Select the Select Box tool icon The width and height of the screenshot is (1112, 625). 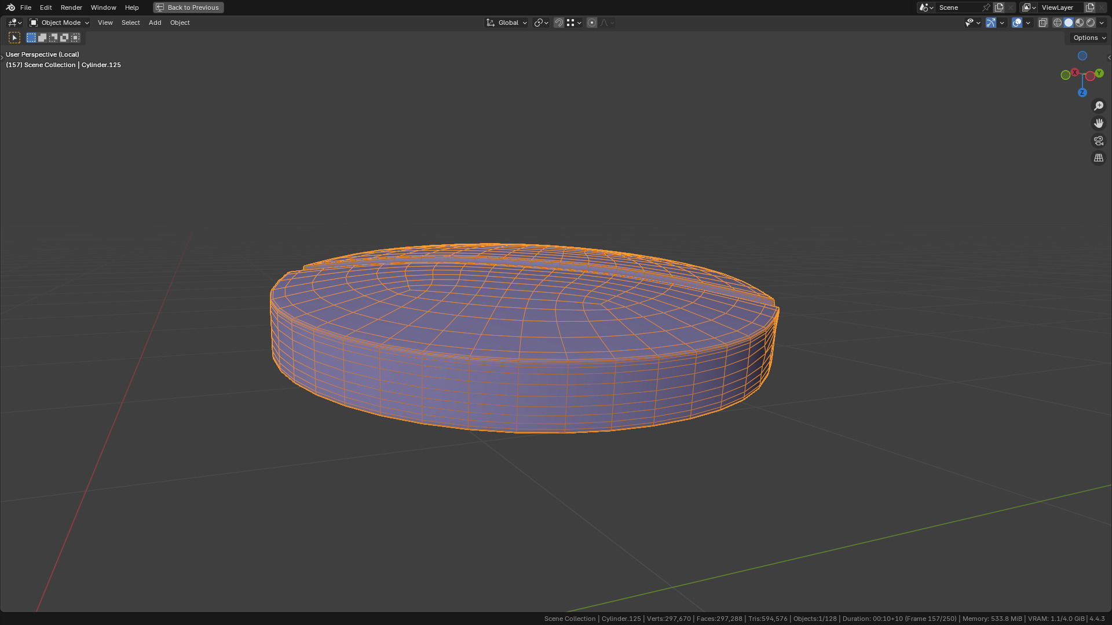coord(14,38)
